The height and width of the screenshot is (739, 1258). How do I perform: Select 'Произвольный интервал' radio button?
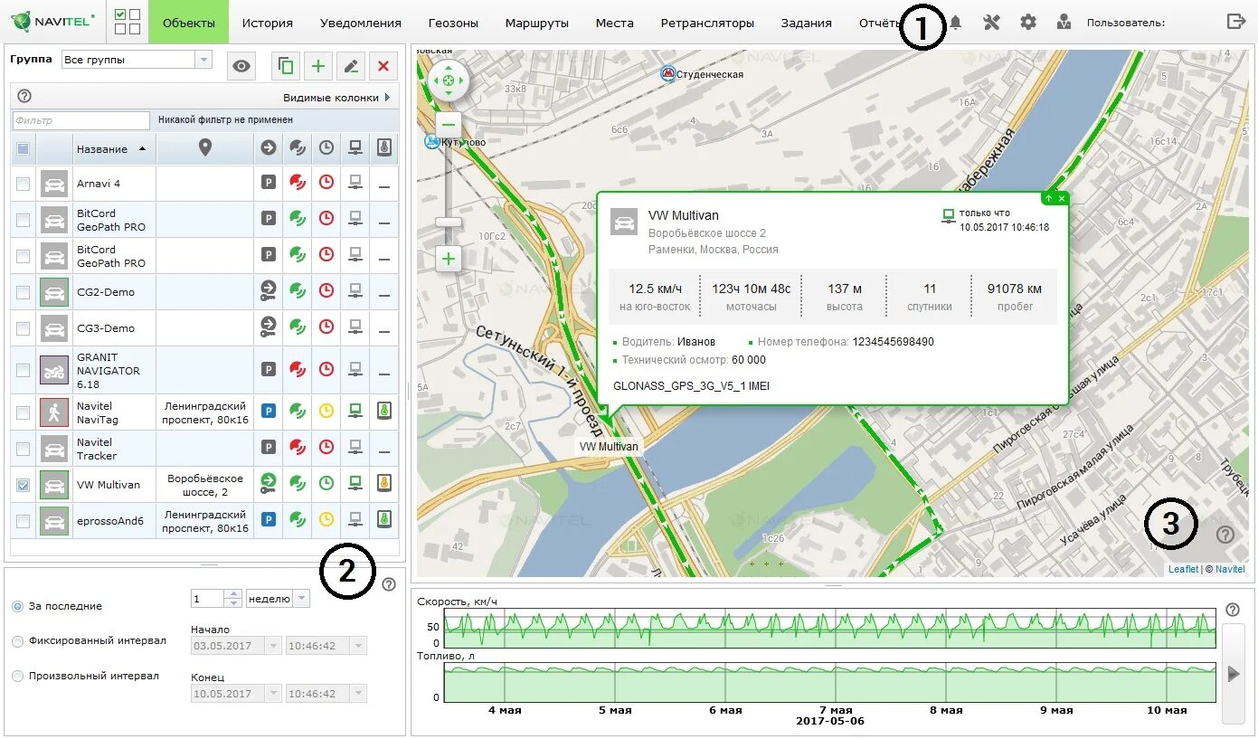pyautogui.click(x=17, y=676)
